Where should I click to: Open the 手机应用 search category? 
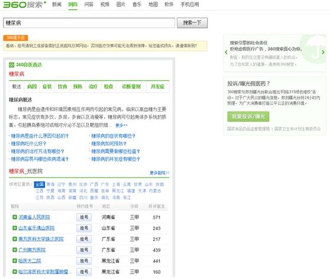click(190, 4)
